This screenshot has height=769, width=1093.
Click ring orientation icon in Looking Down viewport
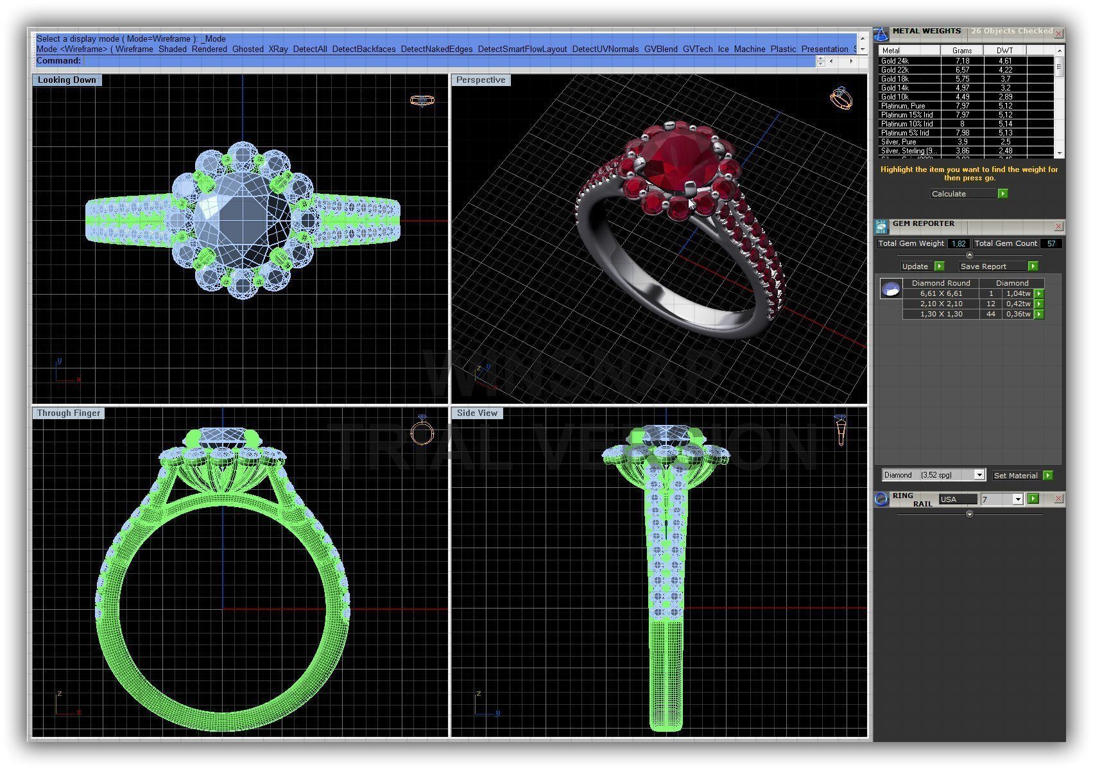coord(422,100)
